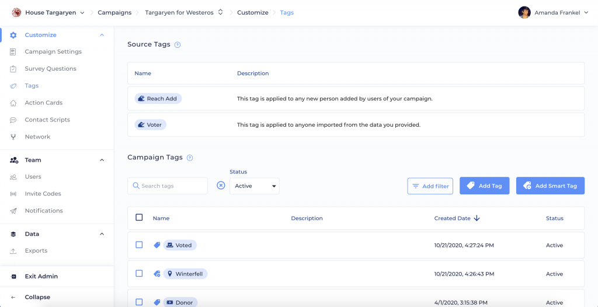Click Amanda Frankel's profile avatar
The image size is (598, 307).
pos(524,13)
